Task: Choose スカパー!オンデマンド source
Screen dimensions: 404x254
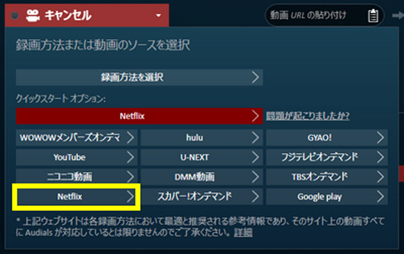Action: click(201, 197)
